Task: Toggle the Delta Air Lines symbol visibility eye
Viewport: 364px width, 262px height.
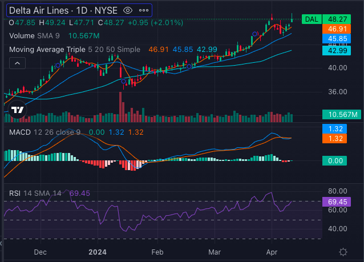Action: point(128,10)
